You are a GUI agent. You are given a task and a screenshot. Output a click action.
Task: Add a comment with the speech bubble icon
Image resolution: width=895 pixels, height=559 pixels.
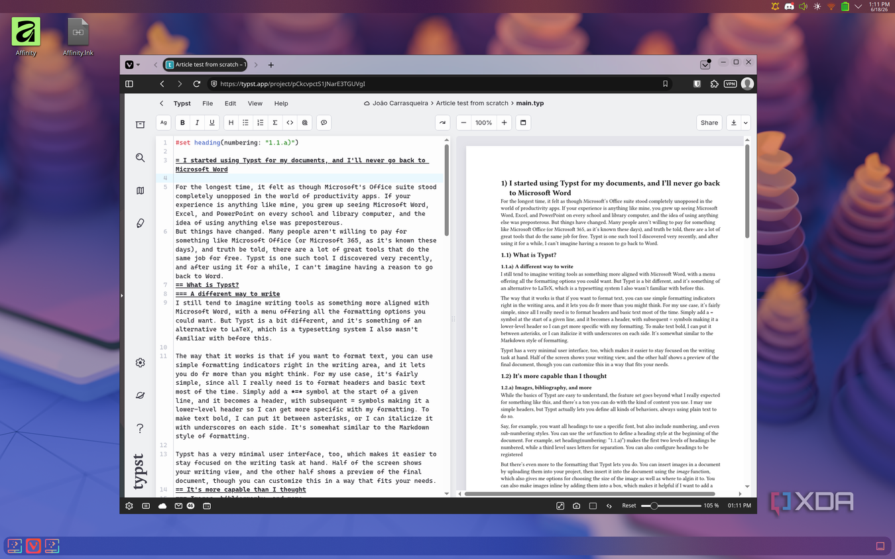[324, 123]
